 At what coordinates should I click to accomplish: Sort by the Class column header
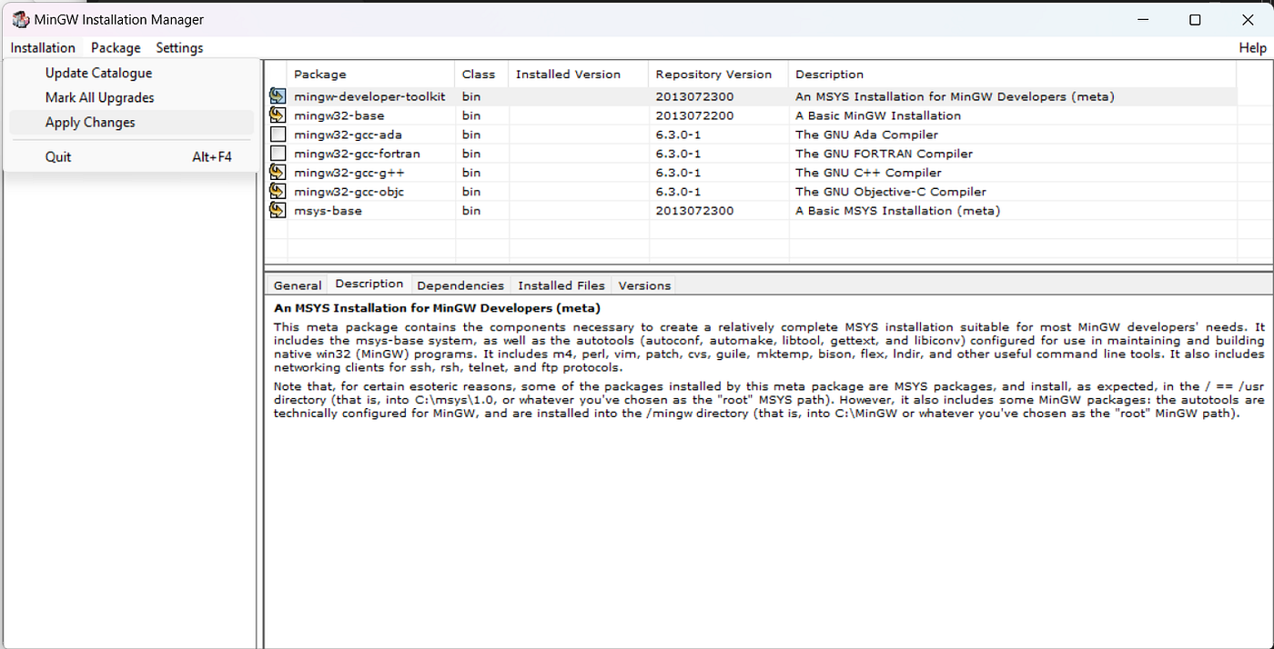482,74
